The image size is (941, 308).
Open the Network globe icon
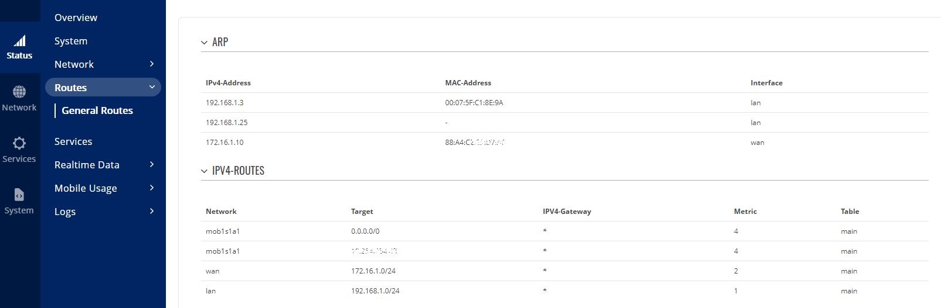click(x=19, y=92)
